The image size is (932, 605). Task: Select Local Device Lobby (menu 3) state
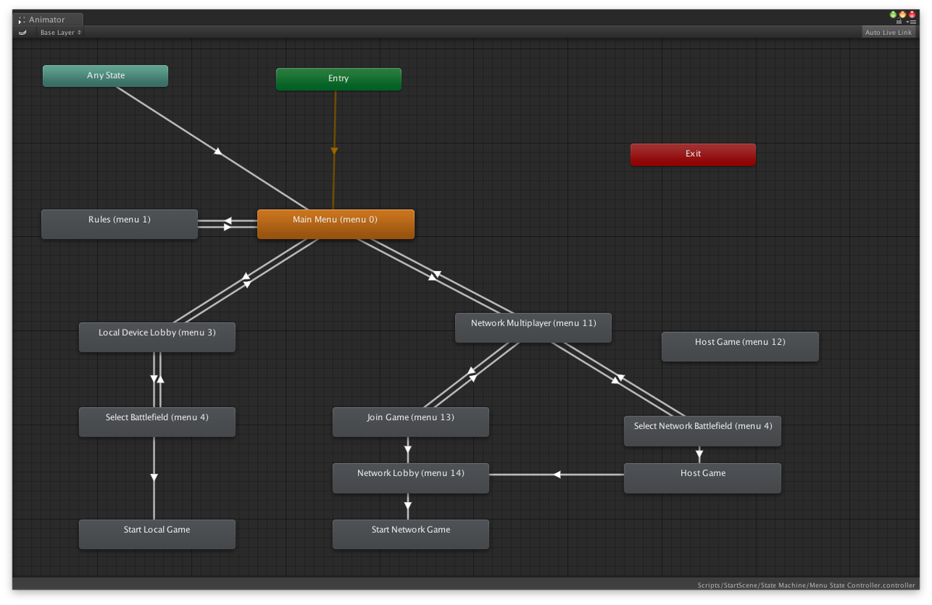pos(157,337)
